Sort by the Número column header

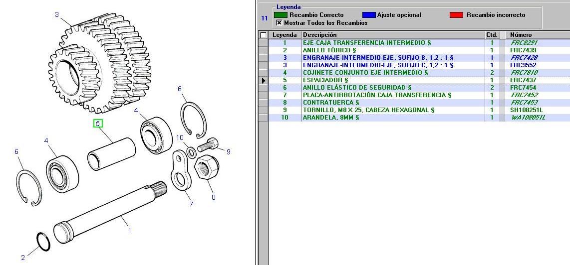(521, 35)
